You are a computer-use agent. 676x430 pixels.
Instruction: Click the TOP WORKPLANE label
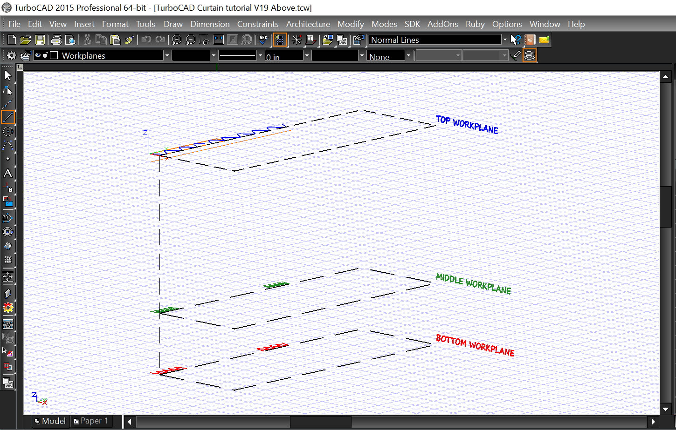[x=467, y=125]
